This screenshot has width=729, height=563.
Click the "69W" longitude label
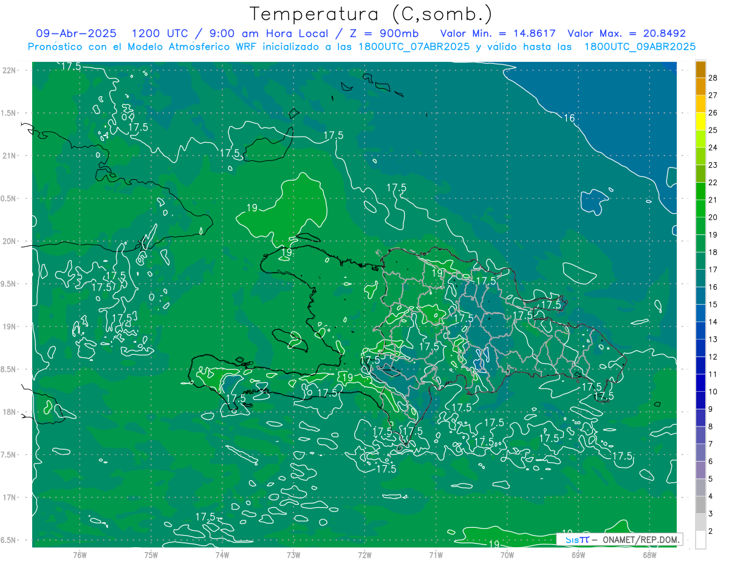[x=578, y=554]
